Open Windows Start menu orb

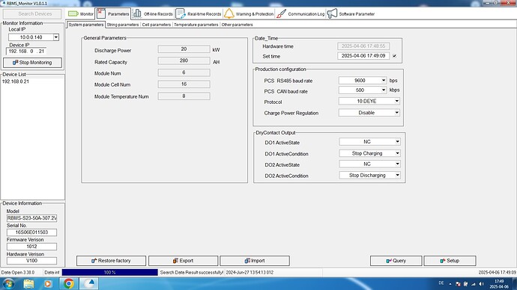[x=8, y=283]
